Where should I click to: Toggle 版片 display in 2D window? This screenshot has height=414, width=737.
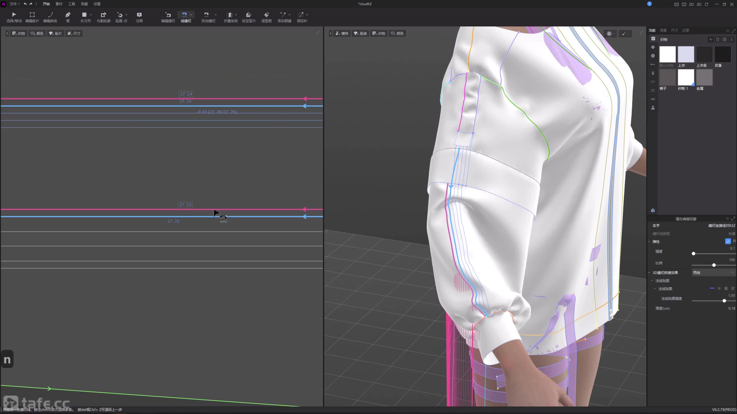coord(55,33)
